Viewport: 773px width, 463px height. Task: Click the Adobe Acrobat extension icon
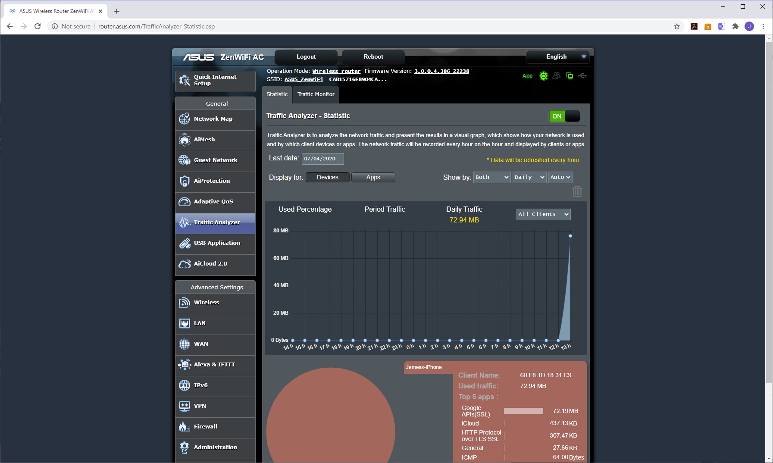pos(694,26)
